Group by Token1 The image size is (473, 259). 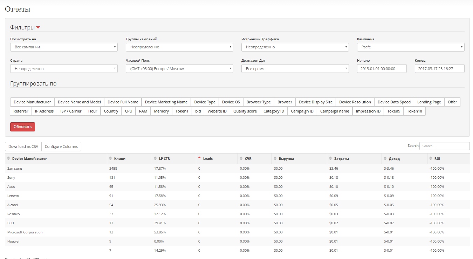click(182, 111)
